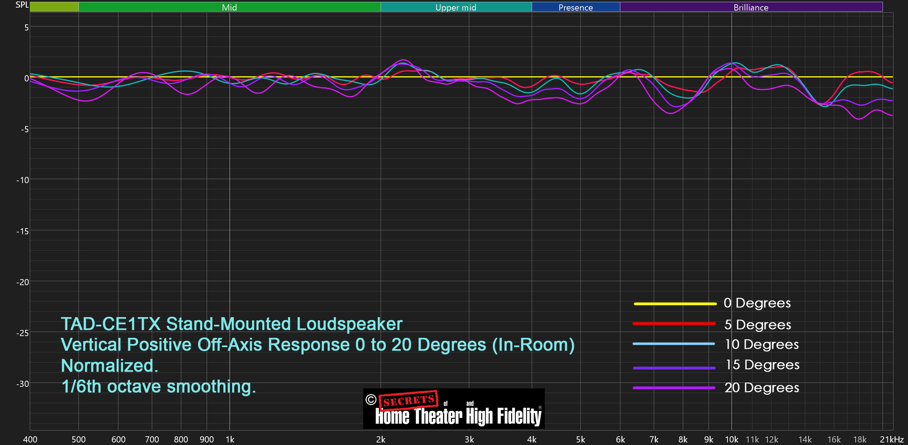Click the '7k' frequency axis label
This screenshot has height=445, width=908.
(654, 440)
